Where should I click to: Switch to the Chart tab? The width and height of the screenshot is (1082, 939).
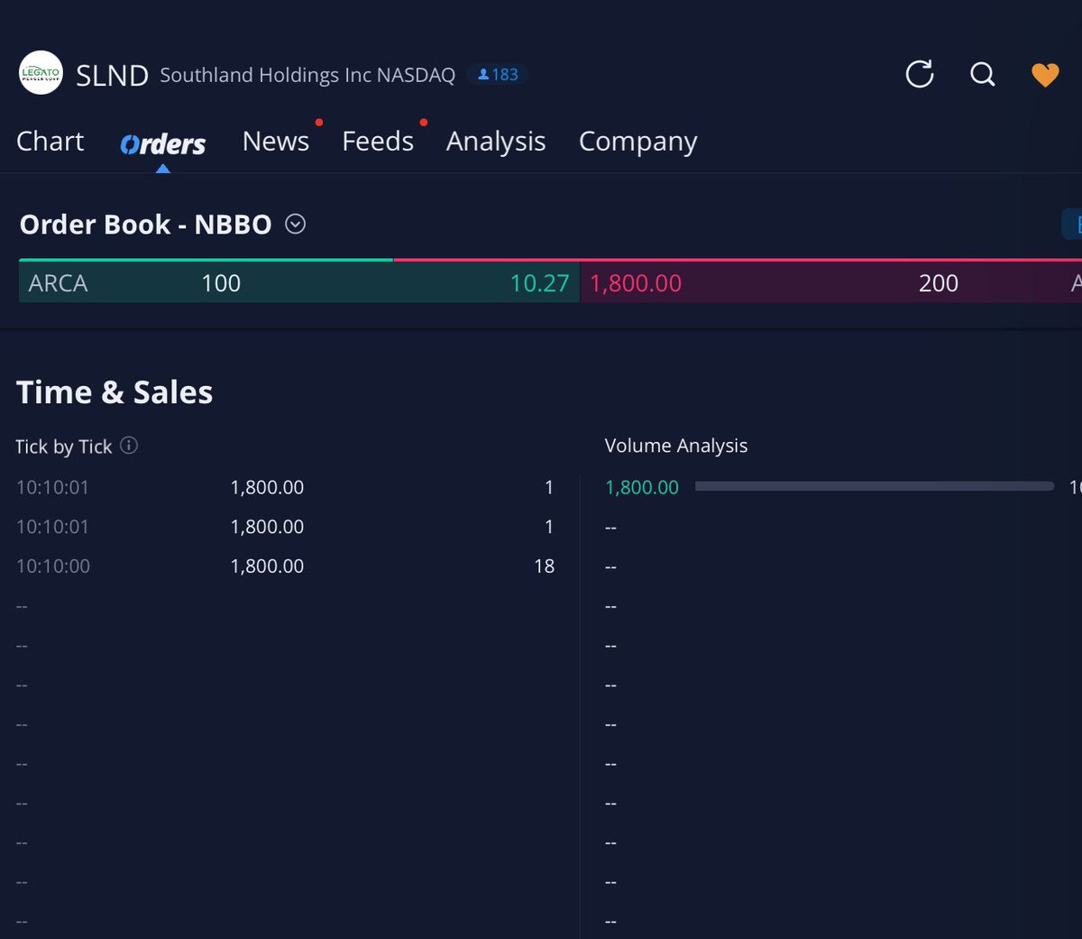point(50,142)
